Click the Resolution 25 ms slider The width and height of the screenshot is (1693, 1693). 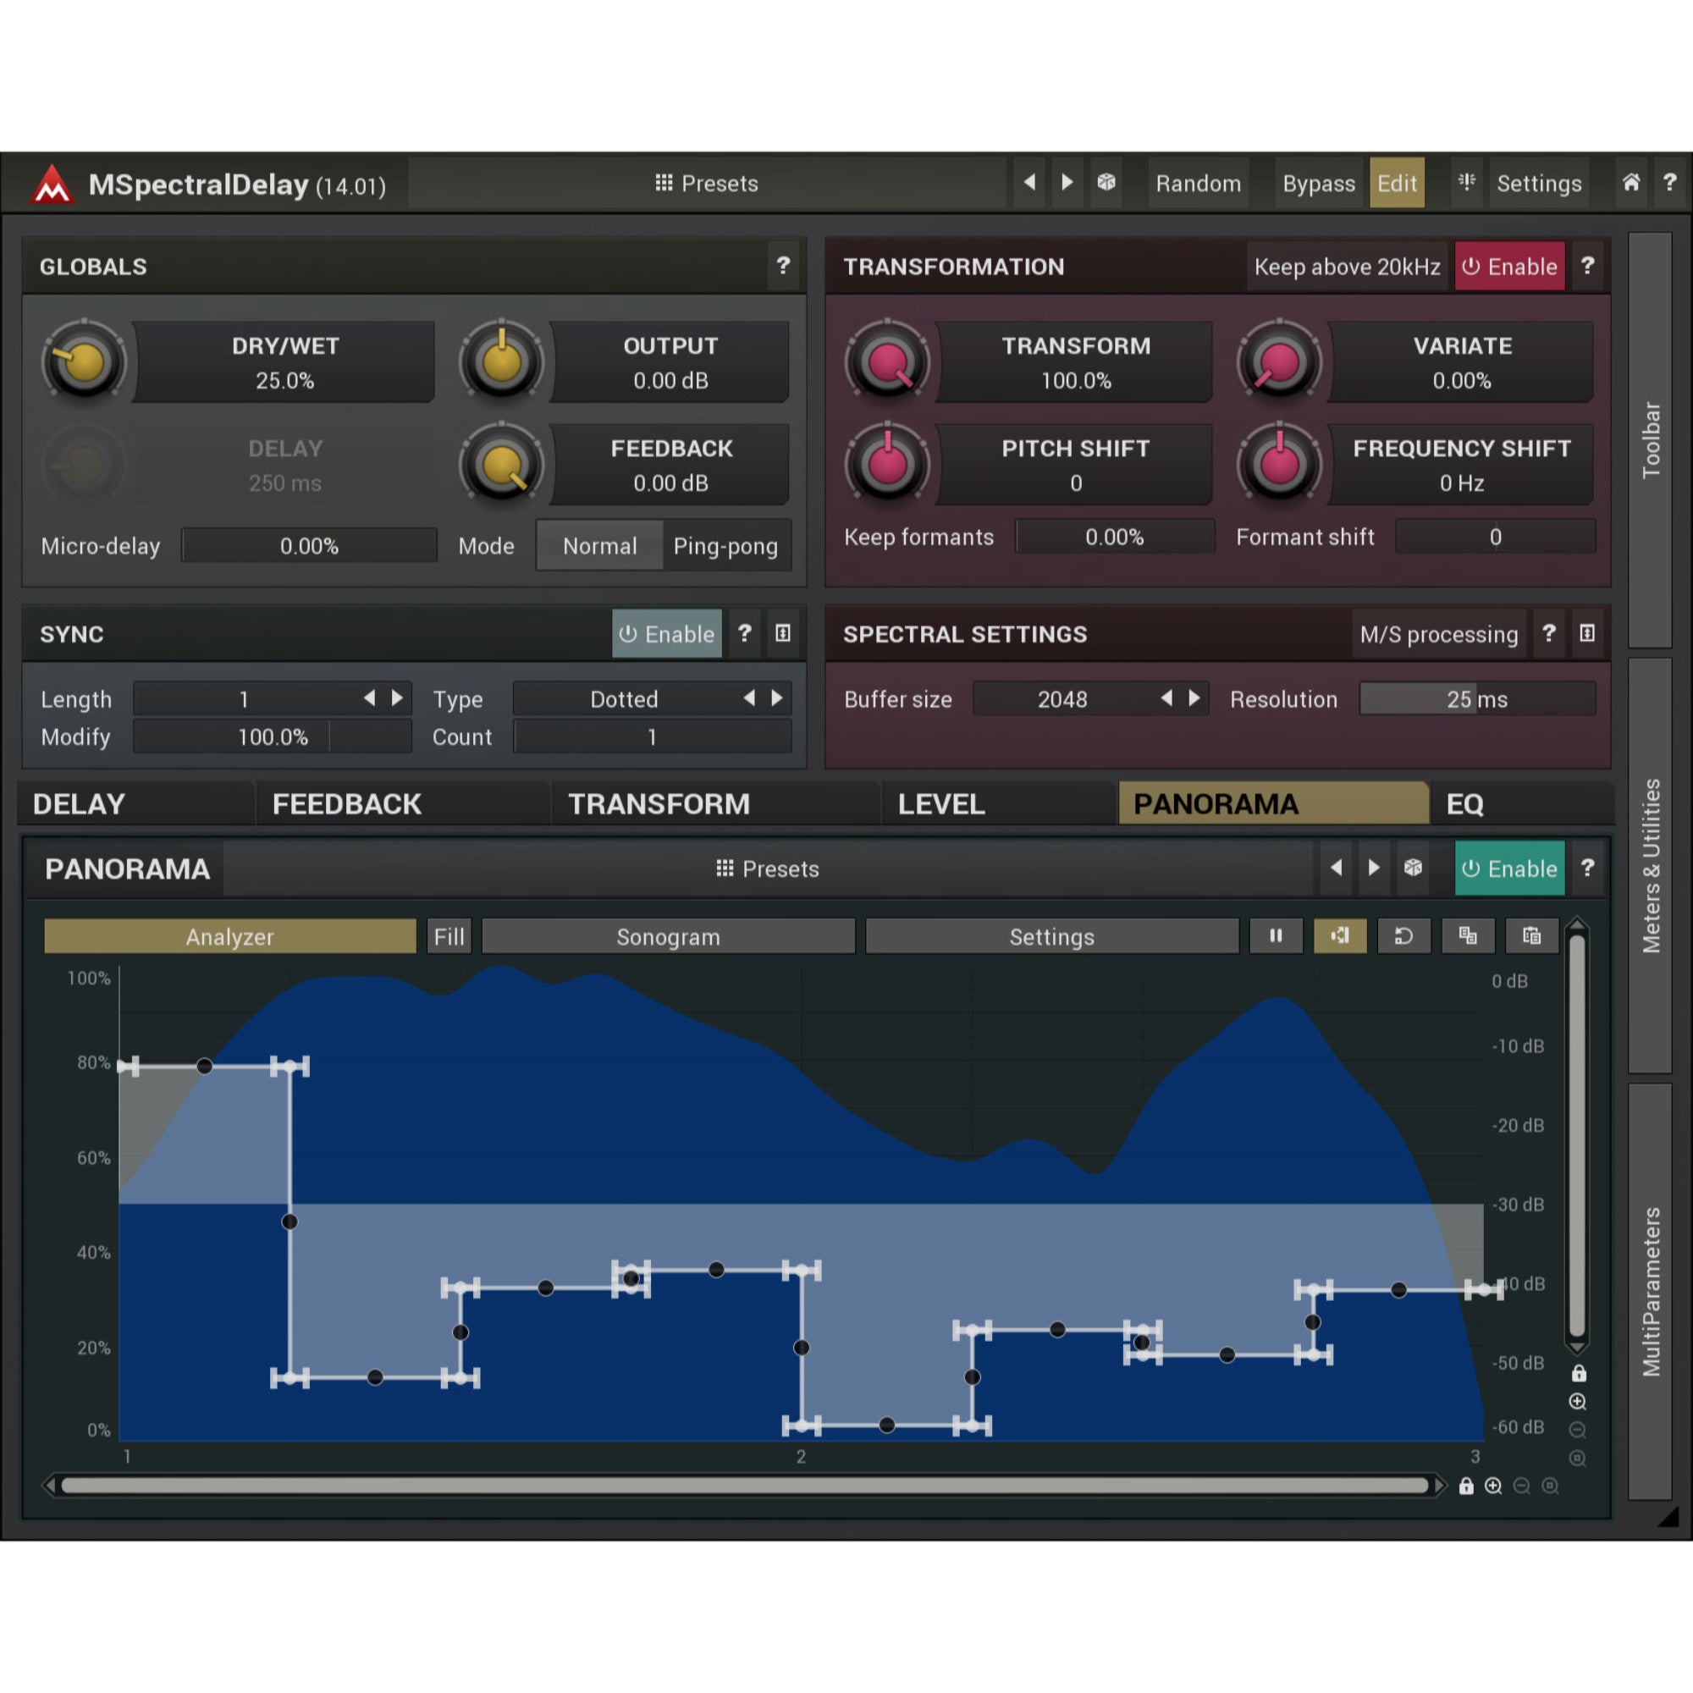tap(1477, 698)
